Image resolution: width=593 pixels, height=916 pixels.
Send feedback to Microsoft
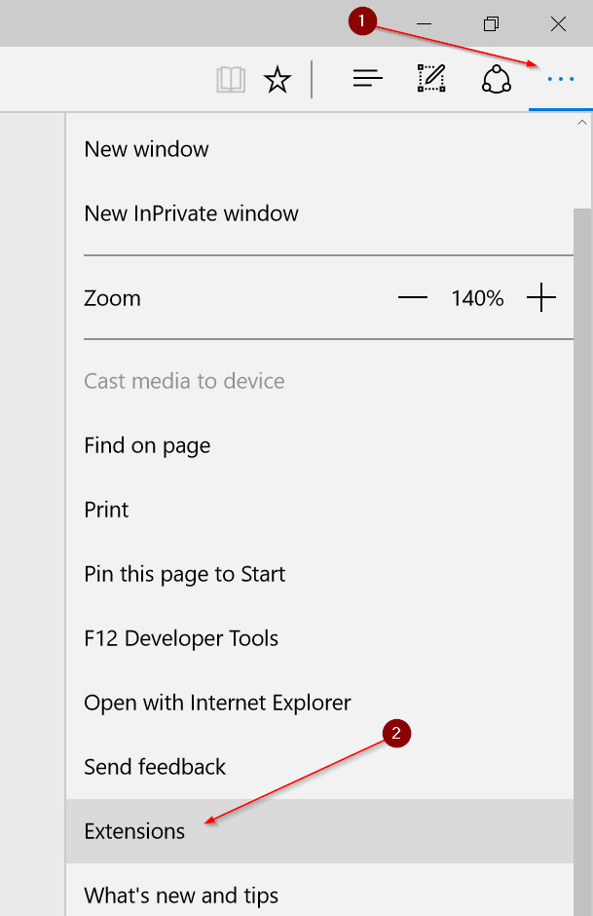click(154, 767)
